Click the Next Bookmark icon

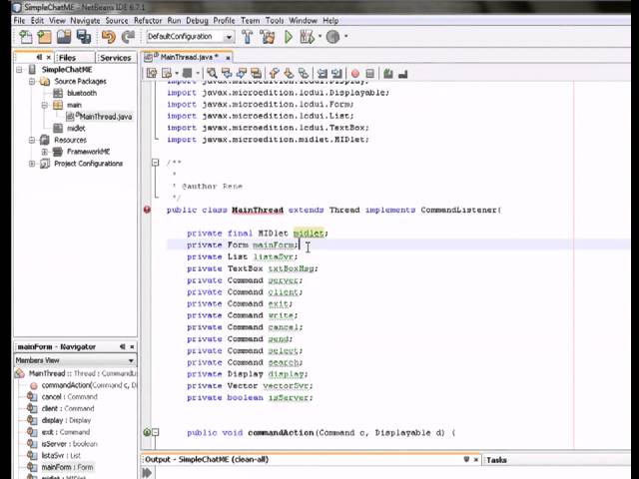tap(289, 73)
